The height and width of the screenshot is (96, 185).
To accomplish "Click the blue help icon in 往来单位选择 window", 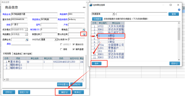I will click(179, 10).
